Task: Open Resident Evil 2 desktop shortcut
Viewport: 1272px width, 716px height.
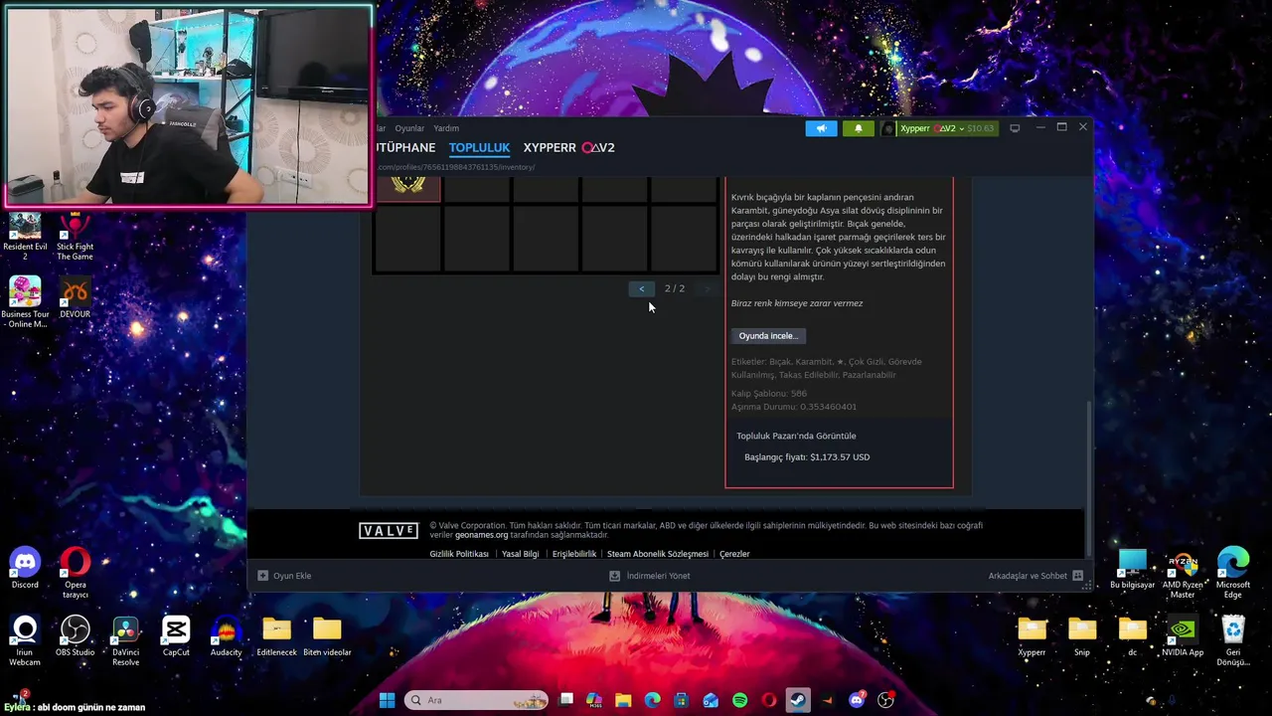Action: coord(25,237)
